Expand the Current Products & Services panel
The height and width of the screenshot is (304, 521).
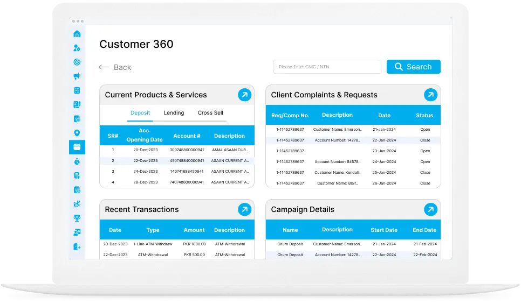[x=244, y=95]
